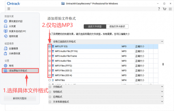The width and height of the screenshot is (174, 111).
Task: Open 创建镜像 sidebar item
Action: pyautogui.click(x=13, y=48)
